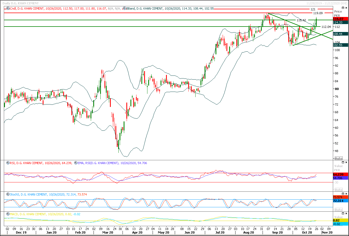Click the clock icon next to the StochS label
The height and width of the screenshot is (236, 349).
point(8,194)
